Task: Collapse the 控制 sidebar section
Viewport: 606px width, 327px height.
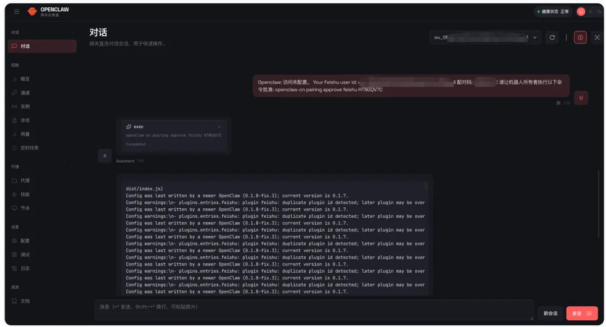Action: (42, 65)
